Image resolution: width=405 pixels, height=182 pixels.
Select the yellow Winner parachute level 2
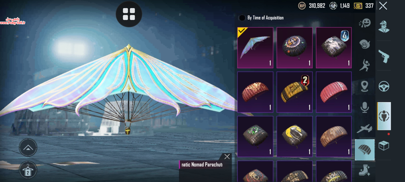coord(294,92)
